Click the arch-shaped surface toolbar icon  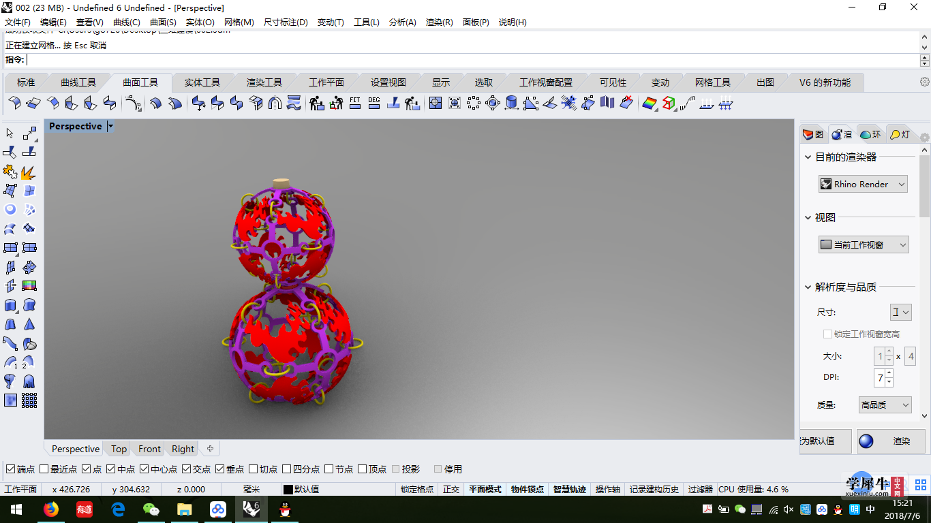pyautogui.click(x=275, y=103)
